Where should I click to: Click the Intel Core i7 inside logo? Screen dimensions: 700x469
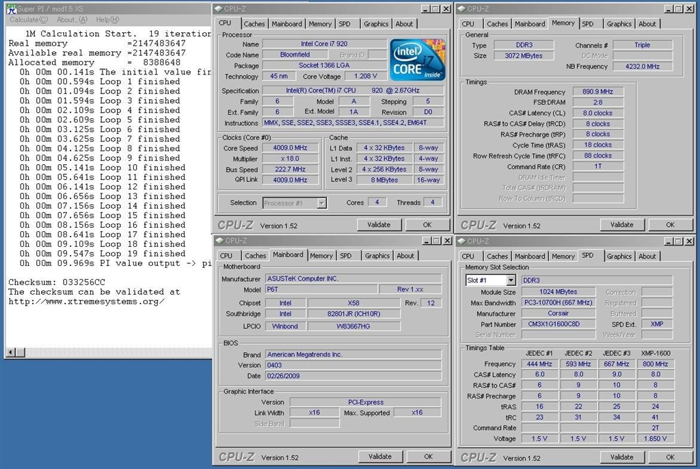click(x=418, y=60)
